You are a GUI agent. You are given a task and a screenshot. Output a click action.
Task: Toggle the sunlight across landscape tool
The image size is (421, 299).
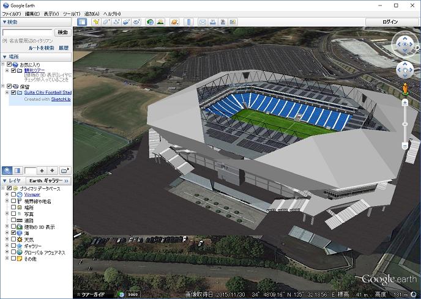[160, 22]
